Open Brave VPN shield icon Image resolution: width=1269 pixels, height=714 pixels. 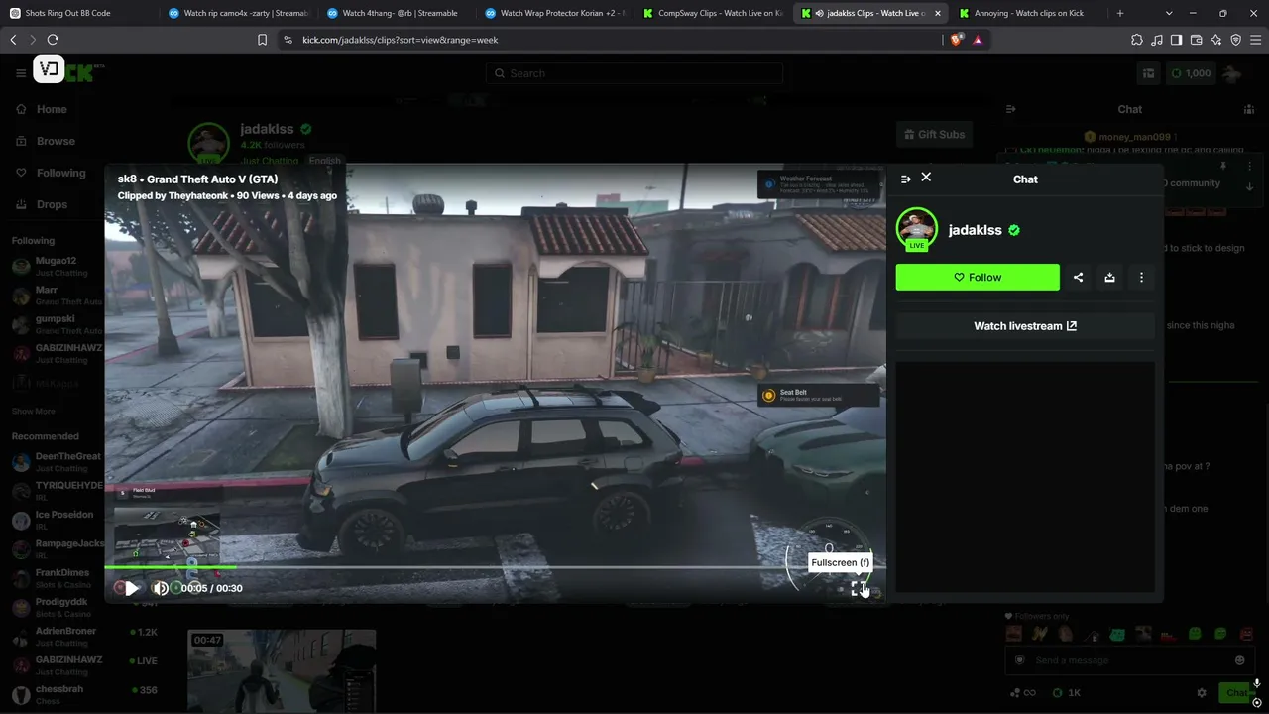click(1235, 40)
